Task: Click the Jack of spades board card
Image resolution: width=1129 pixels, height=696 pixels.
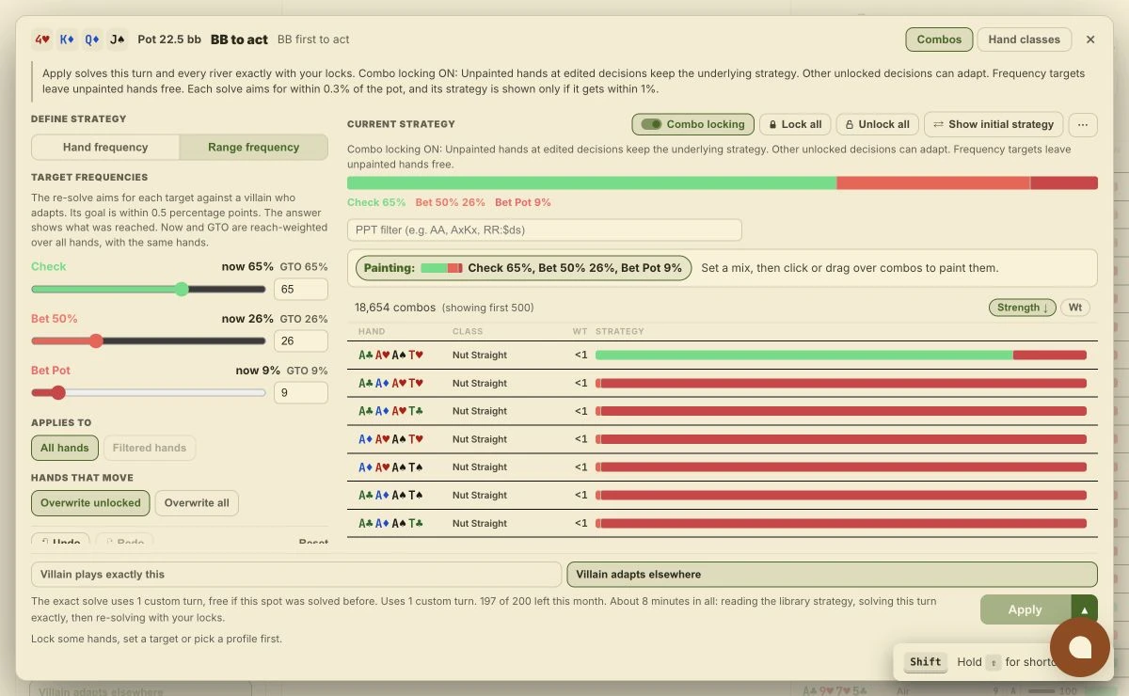Action: click(118, 40)
